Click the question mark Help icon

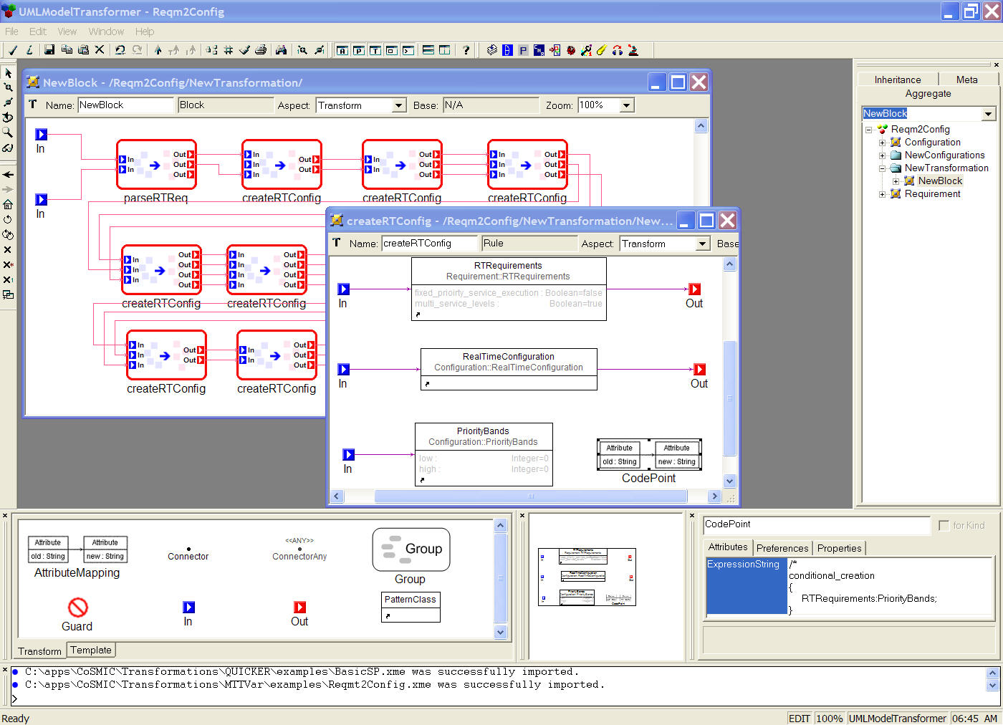tap(466, 50)
